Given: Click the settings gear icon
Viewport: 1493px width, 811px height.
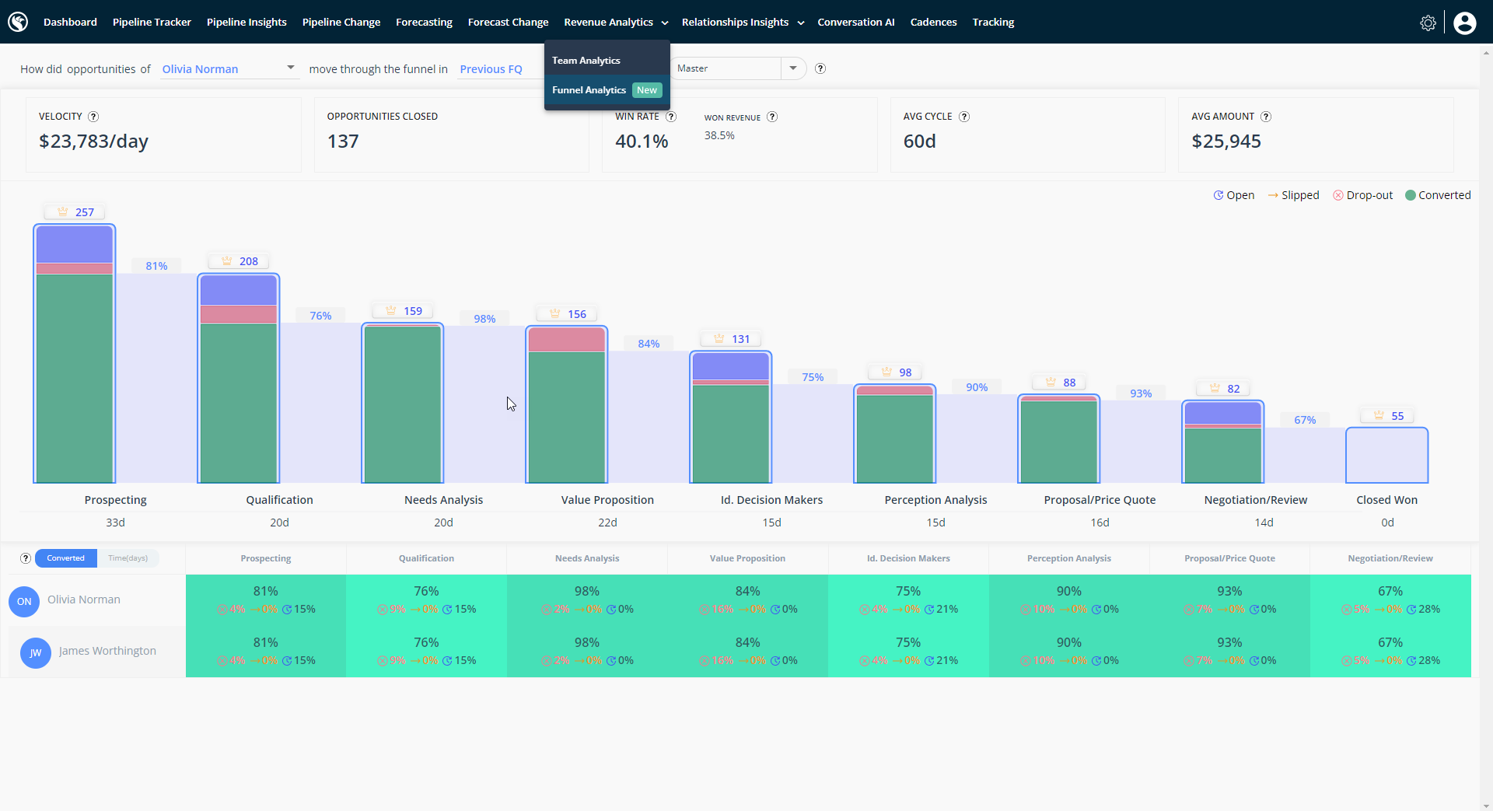Looking at the screenshot, I should 1428,23.
